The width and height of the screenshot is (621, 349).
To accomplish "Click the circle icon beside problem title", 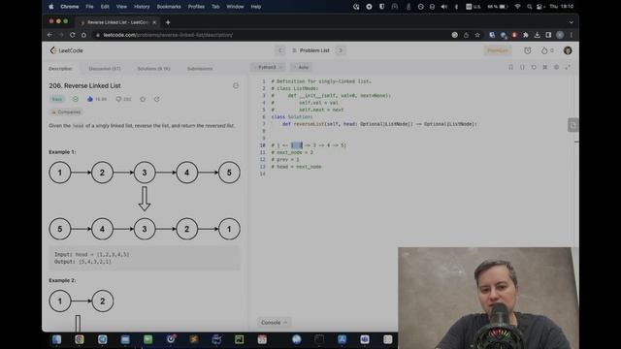I will coord(236,85).
